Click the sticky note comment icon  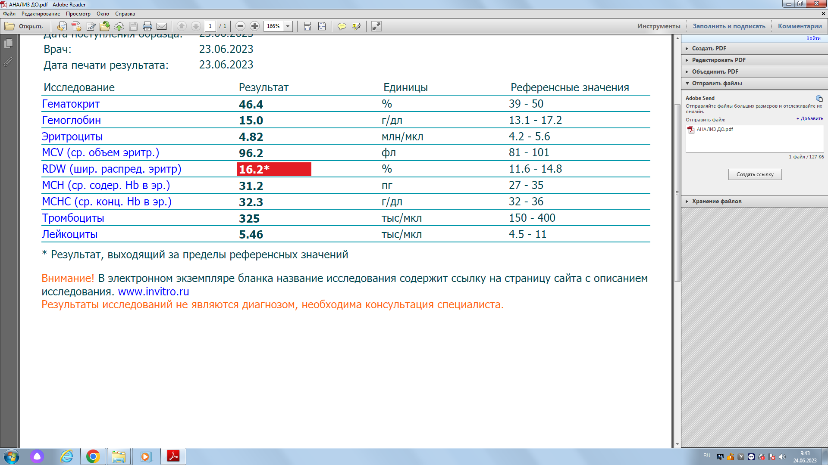point(342,26)
